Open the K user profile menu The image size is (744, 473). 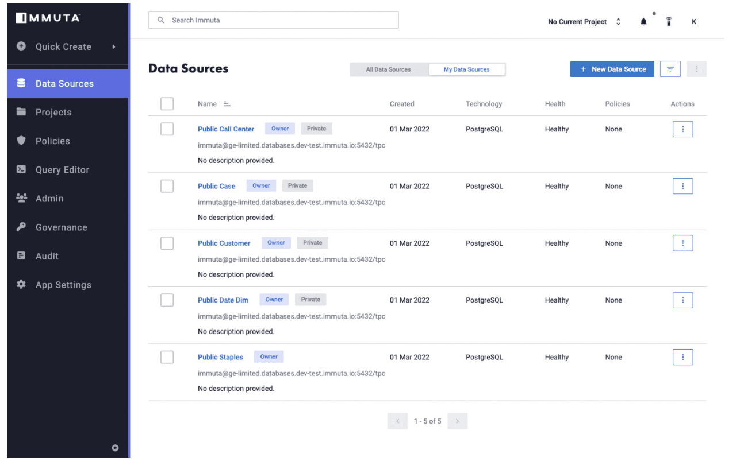point(694,22)
